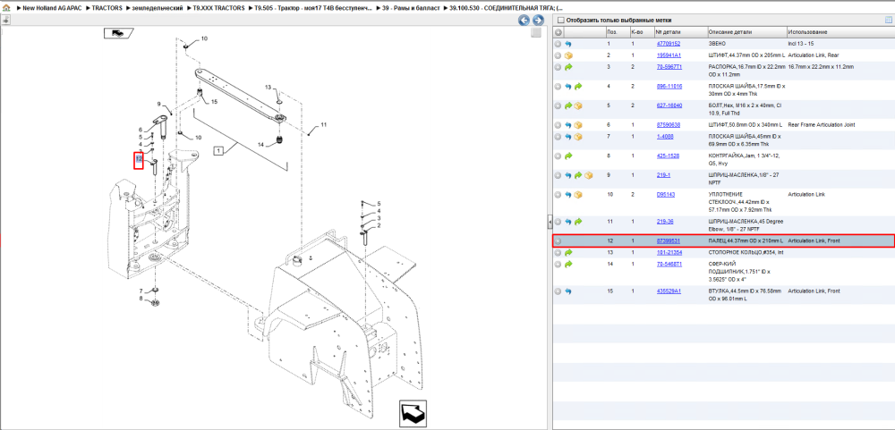
Task: Select callout 15 in the diagram
Action: (x=214, y=102)
